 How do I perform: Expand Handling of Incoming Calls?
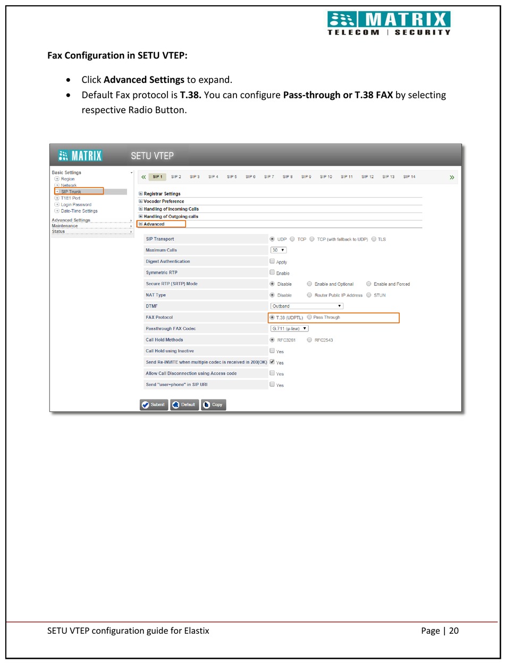pos(141,209)
